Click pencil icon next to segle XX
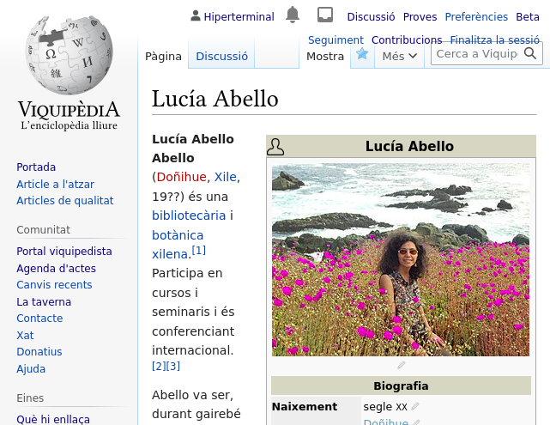550x425 pixels. [415, 406]
